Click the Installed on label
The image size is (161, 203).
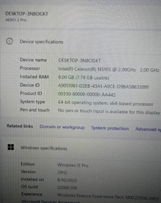pos(32,179)
